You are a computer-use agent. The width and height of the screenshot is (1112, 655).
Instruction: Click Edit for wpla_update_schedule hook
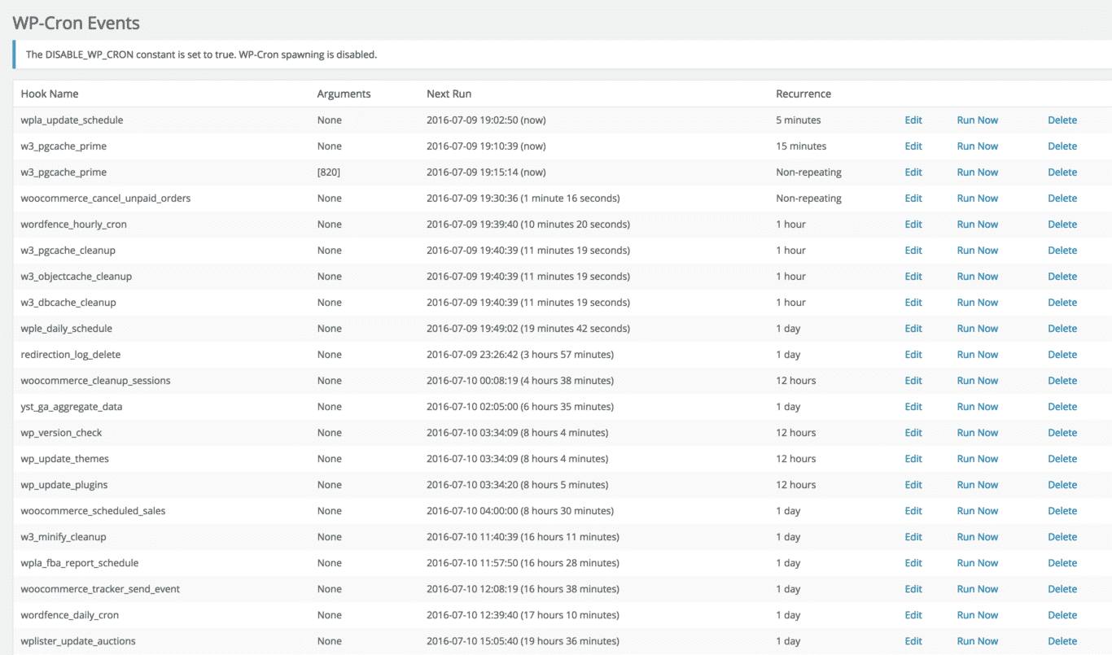point(913,120)
